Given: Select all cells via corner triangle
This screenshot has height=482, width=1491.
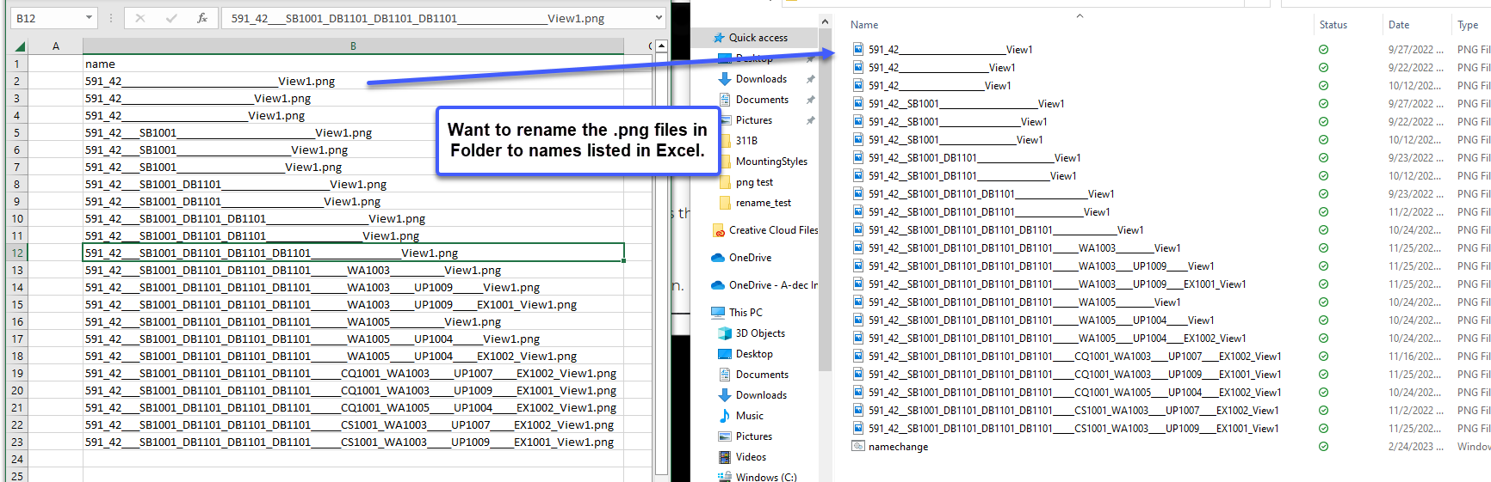Looking at the screenshot, I should pyautogui.click(x=20, y=46).
